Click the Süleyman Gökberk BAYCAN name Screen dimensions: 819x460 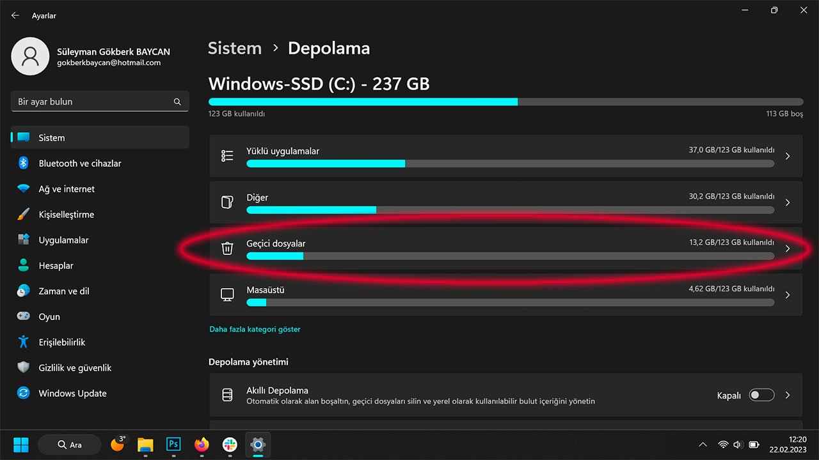(x=113, y=52)
